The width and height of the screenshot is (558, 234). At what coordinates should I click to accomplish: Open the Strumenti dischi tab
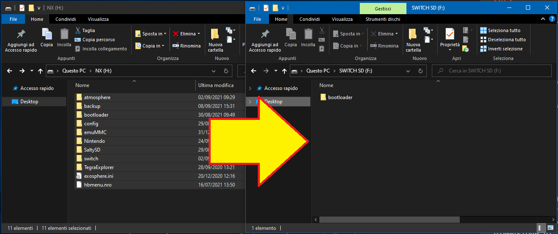click(x=383, y=19)
